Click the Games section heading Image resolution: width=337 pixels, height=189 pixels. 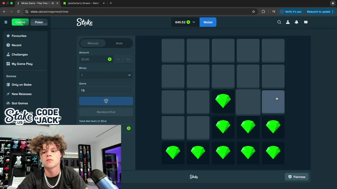pos(11,76)
